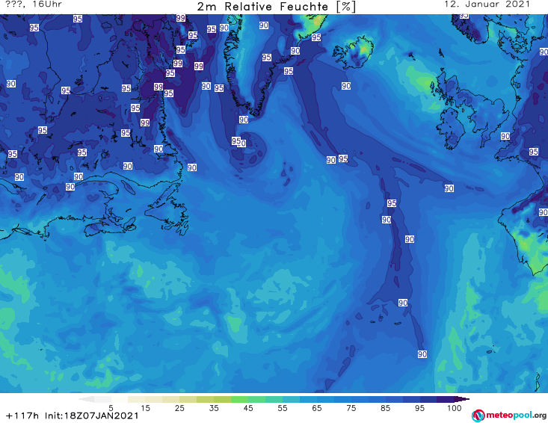Open the meteopool.org logo link

tap(509, 416)
